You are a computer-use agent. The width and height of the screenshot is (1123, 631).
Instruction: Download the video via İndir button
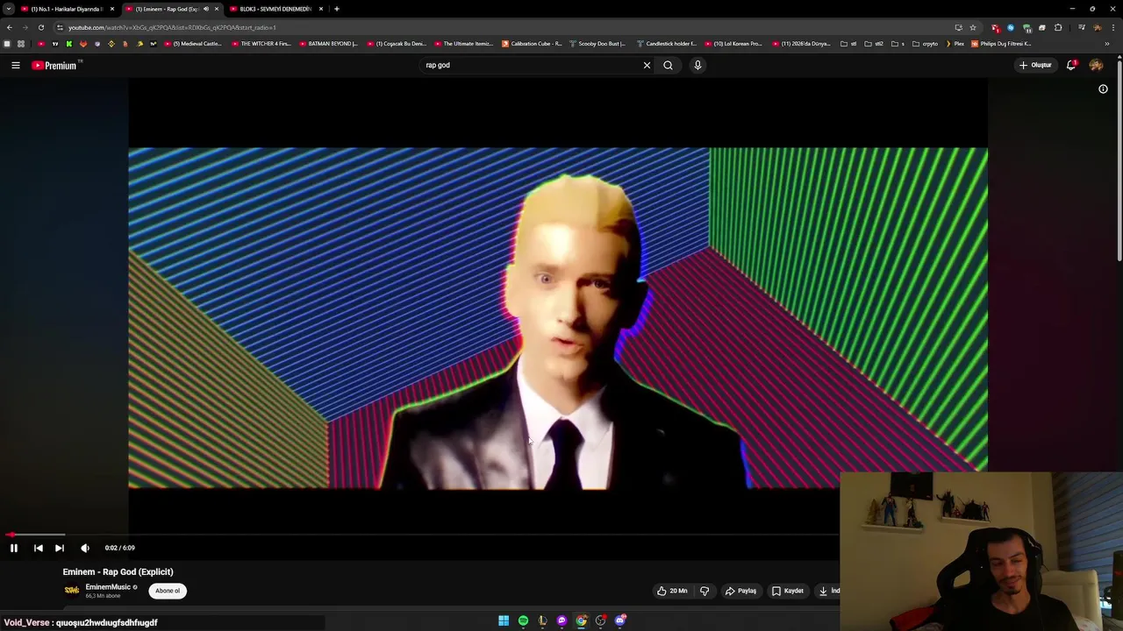pos(827,591)
